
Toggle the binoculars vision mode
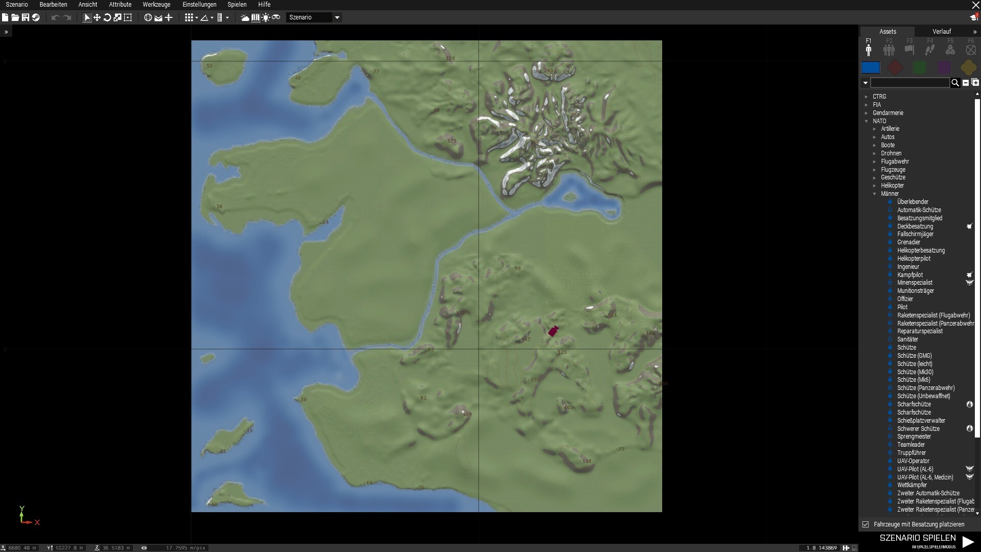tap(276, 17)
